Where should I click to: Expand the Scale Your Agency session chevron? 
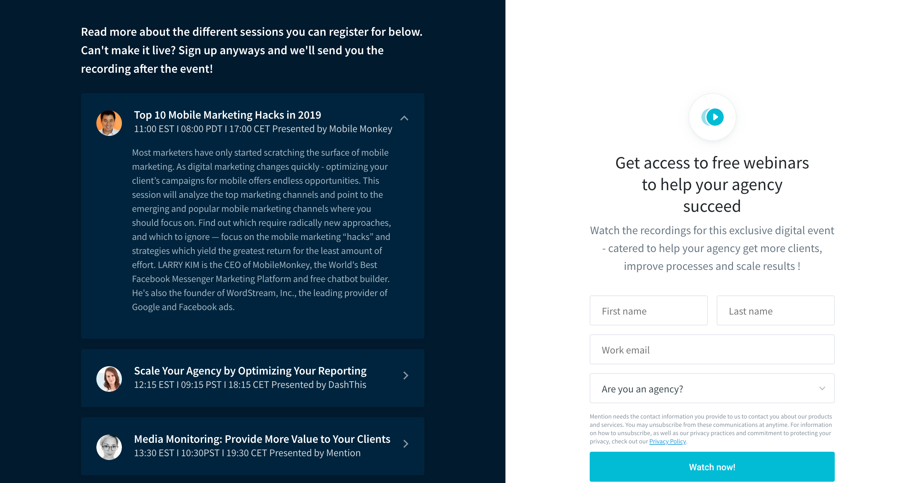click(x=406, y=375)
